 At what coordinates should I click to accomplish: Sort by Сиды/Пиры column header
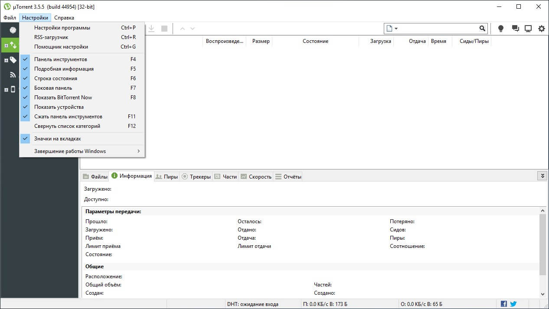pos(471,41)
